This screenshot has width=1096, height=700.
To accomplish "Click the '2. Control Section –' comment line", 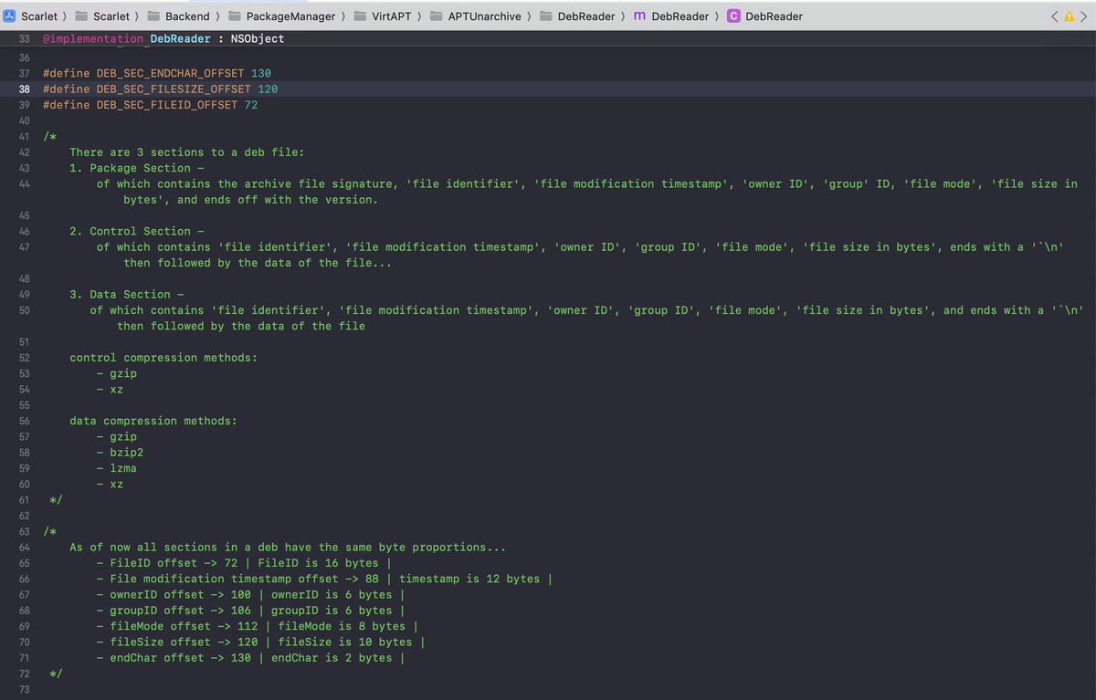I will (x=137, y=231).
